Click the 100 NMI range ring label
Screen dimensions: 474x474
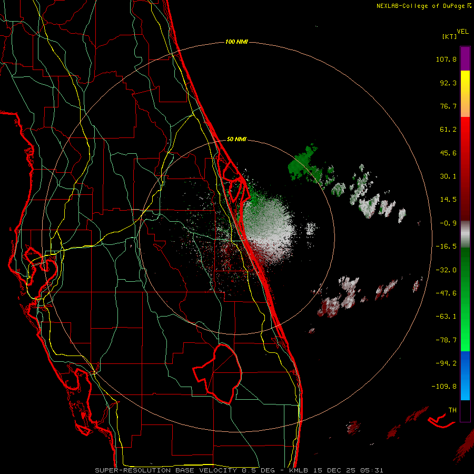(236, 42)
